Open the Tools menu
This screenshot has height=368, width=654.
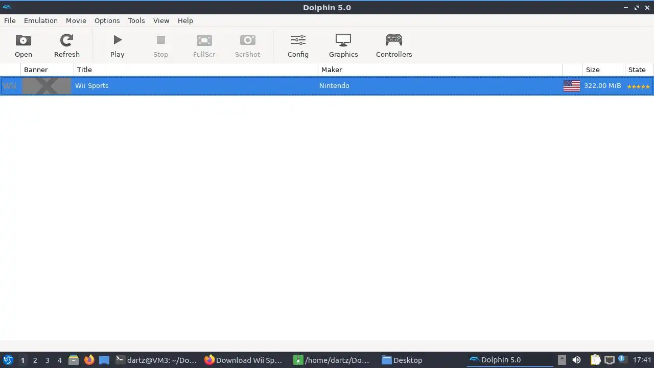click(136, 20)
